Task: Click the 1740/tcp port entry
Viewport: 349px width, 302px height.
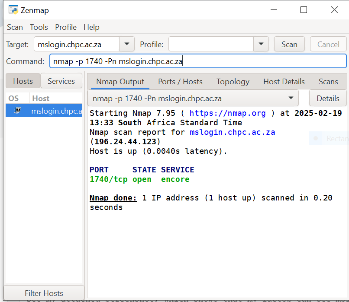Action: pyautogui.click(x=108, y=179)
